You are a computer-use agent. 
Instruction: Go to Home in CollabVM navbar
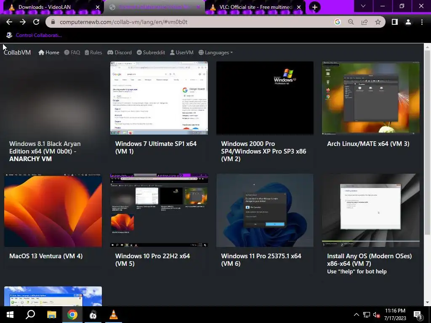tap(49, 53)
